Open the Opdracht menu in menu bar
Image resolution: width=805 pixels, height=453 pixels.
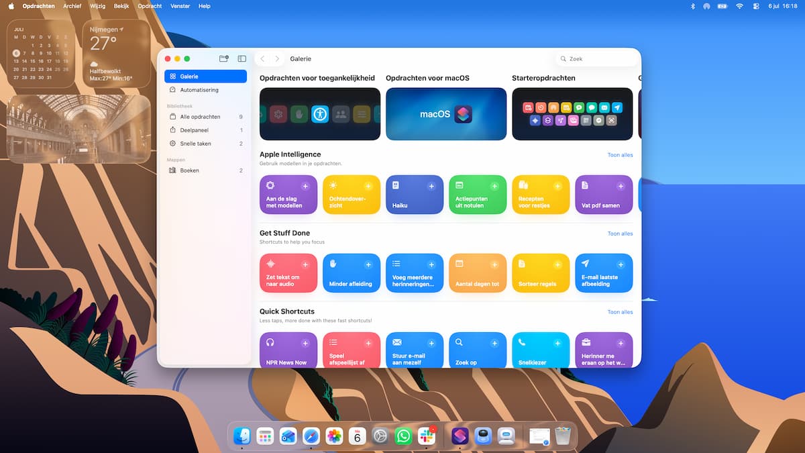click(x=150, y=6)
